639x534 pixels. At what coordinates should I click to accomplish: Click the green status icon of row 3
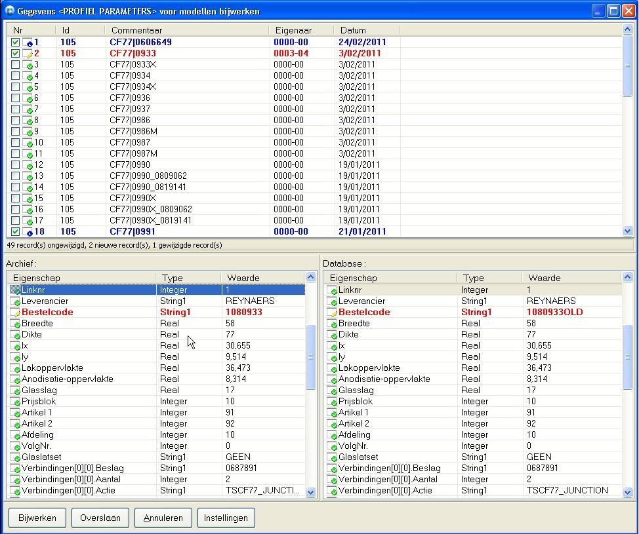coord(28,65)
